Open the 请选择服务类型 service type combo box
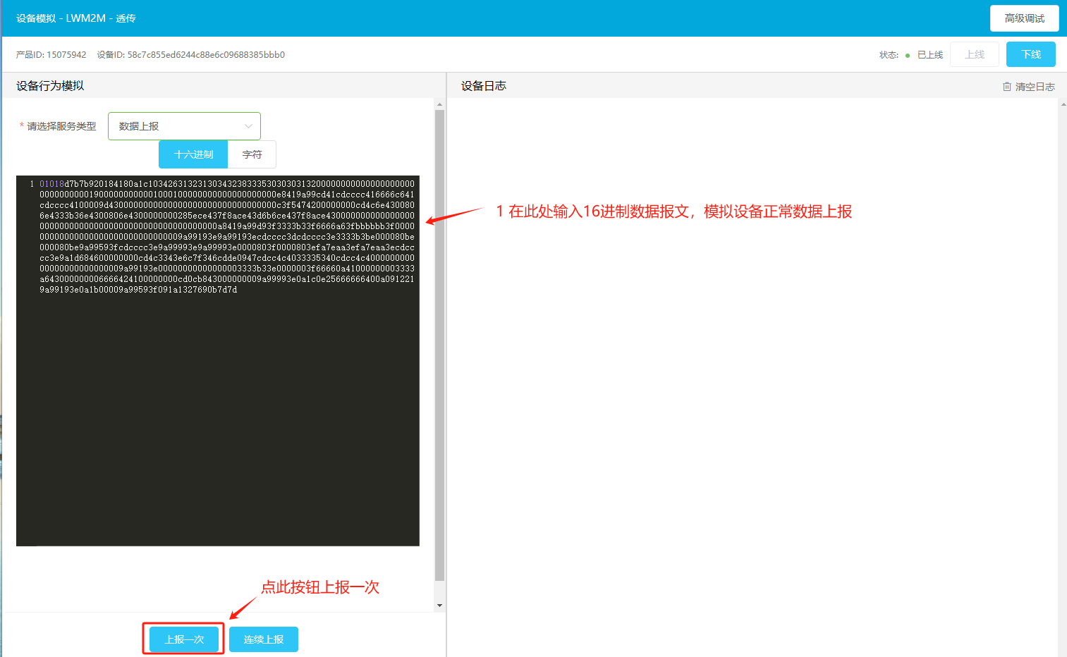The height and width of the screenshot is (657, 1067). pos(183,126)
